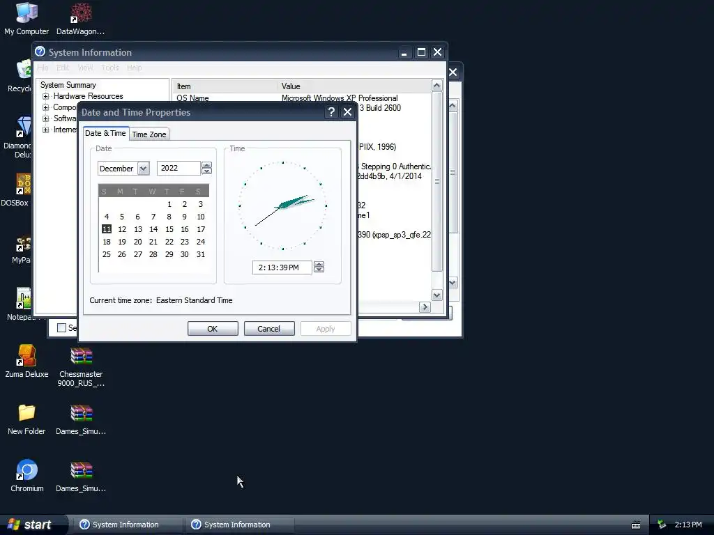Screen dimensions: 714x535
Task: Click the year field showing 2022
Action: 178,169
